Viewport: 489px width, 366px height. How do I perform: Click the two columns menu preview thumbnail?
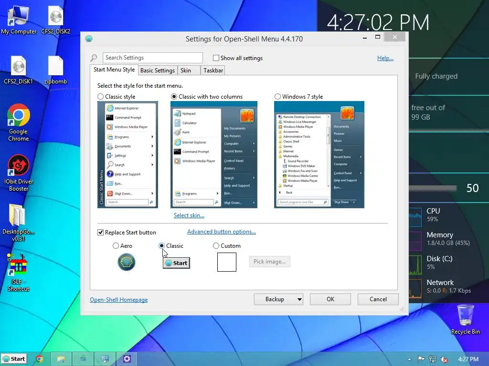pos(213,155)
